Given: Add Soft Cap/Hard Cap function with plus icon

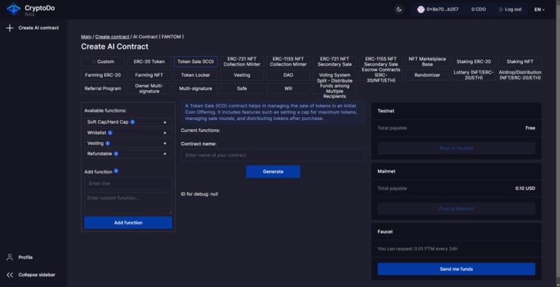Looking at the screenshot, I should (x=165, y=122).
